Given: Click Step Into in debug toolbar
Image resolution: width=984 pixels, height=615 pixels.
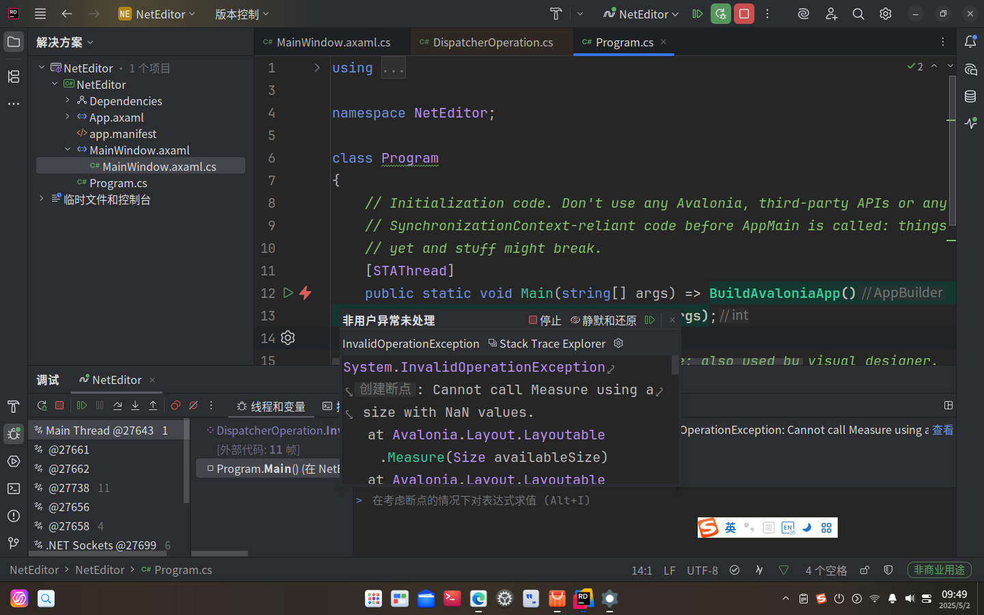Looking at the screenshot, I should (x=135, y=405).
